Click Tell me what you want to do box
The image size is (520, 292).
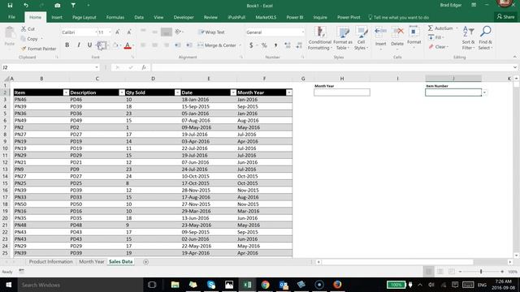tap(398, 17)
